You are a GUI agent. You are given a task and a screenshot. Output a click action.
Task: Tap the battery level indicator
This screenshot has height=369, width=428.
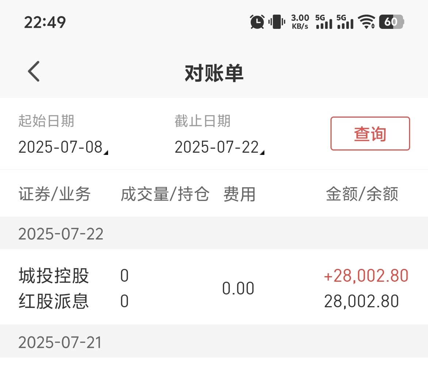[x=391, y=22]
